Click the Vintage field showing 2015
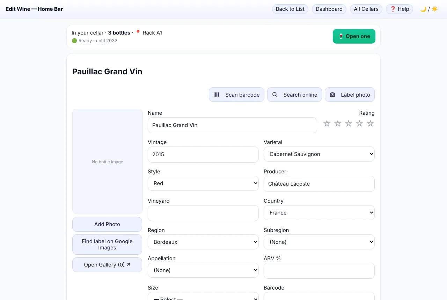The image size is (447, 300). coord(203,155)
